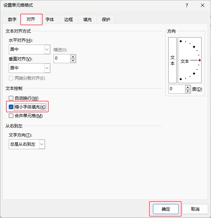This screenshot has width=211, height=218.
Task: Decrease the orientation degree value
Action: coord(188,91)
